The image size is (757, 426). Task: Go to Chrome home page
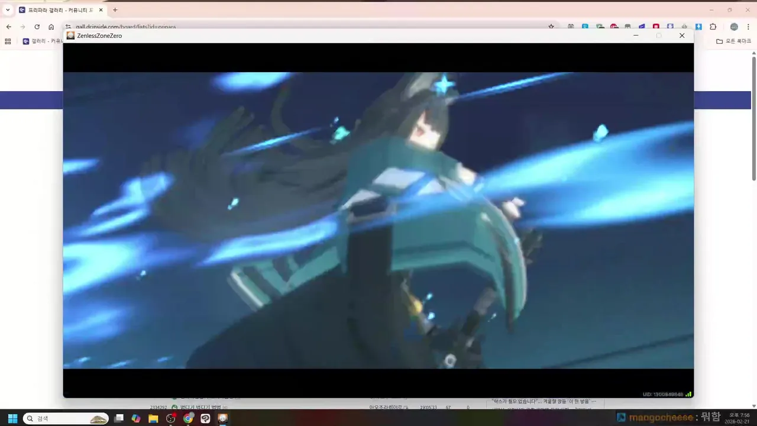coord(51,27)
